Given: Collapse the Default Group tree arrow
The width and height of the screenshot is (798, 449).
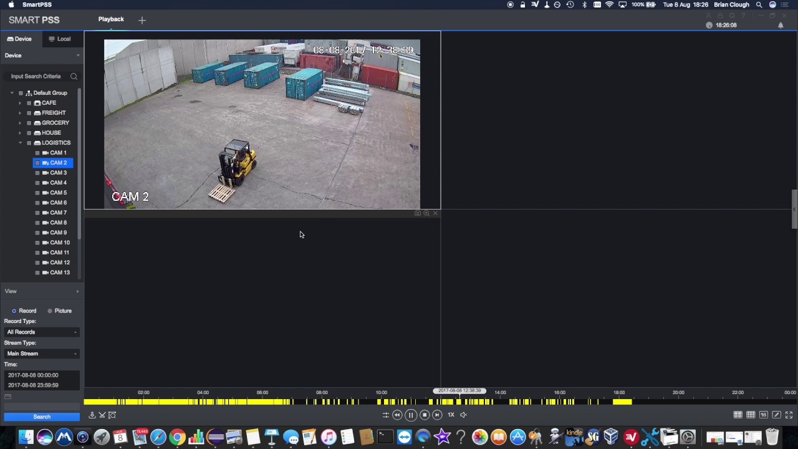Looking at the screenshot, I should [12, 93].
